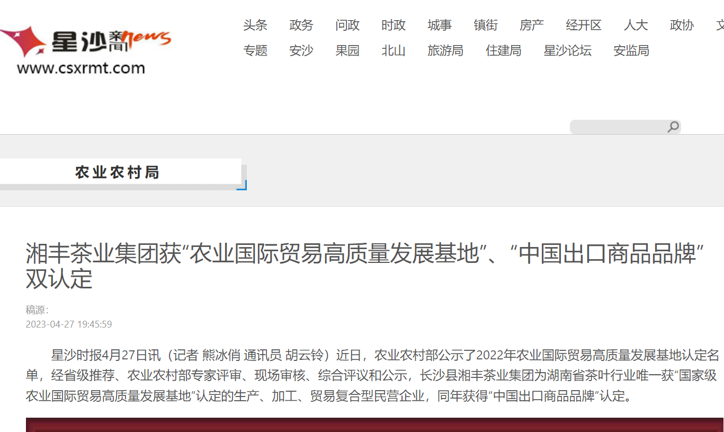The width and height of the screenshot is (724, 432).
Task: Open the 城事 news category
Action: point(440,25)
